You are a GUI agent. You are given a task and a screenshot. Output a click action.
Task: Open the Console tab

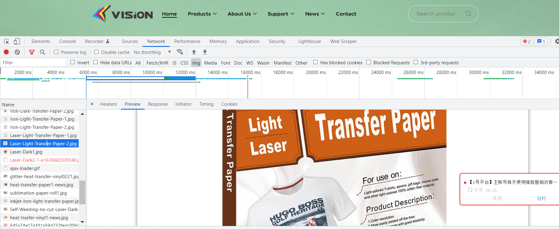67,41
